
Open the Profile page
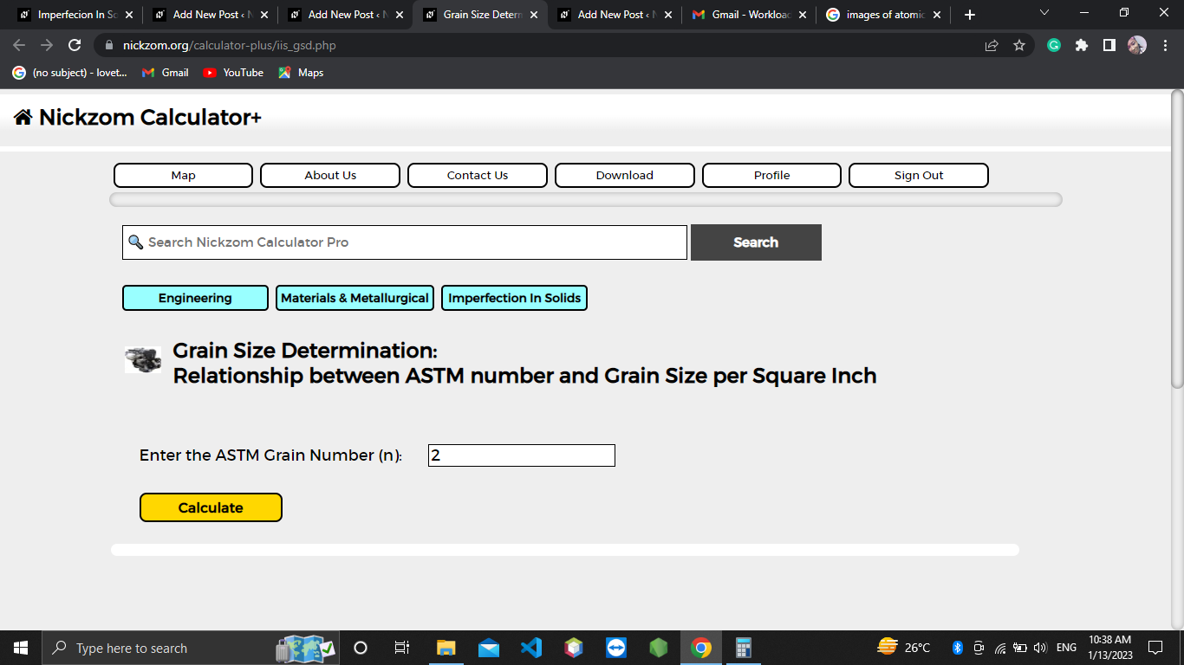[x=771, y=175]
